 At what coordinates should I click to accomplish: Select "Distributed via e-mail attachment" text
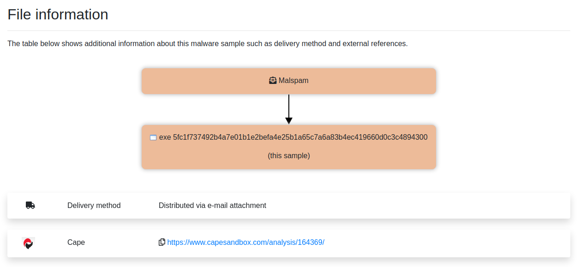click(212, 205)
